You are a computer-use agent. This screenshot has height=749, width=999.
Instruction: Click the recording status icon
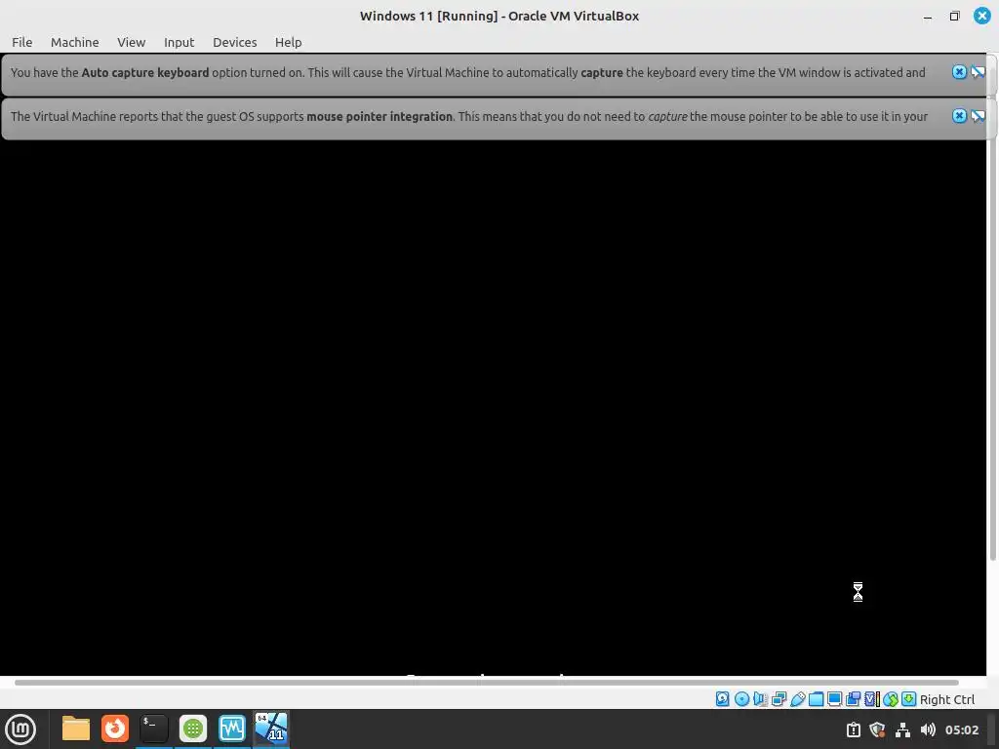click(853, 698)
